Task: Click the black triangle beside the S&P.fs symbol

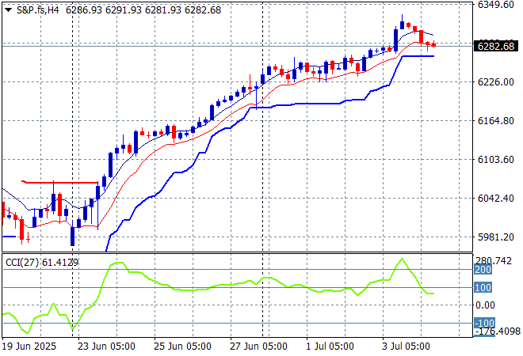Action: (8, 9)
